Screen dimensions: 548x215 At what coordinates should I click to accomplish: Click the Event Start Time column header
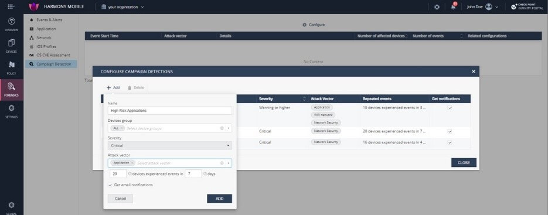click(104, 36)
